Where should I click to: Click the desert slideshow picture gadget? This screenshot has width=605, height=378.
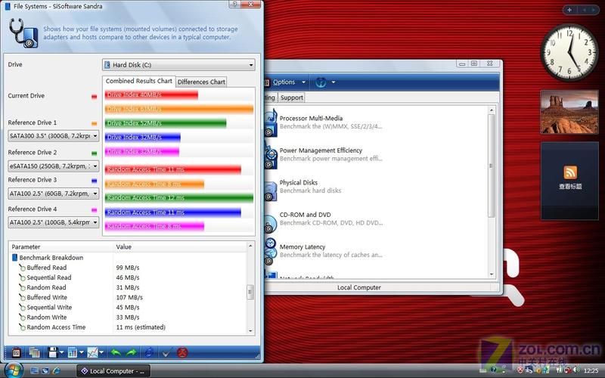tap(569, 112)
